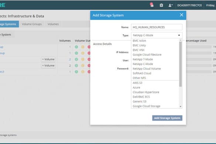Select NetApp C-Mode in the list
The height and width of the screenshot is (144, 216).
pyautogui.click(x=143, y=64)
